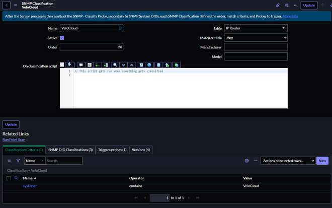The image size is (332, 208).
Task: Open more options ellipsis in header
Action: click(296, 6)
